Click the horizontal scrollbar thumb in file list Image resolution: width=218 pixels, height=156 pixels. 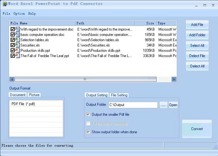coord(85,79)
